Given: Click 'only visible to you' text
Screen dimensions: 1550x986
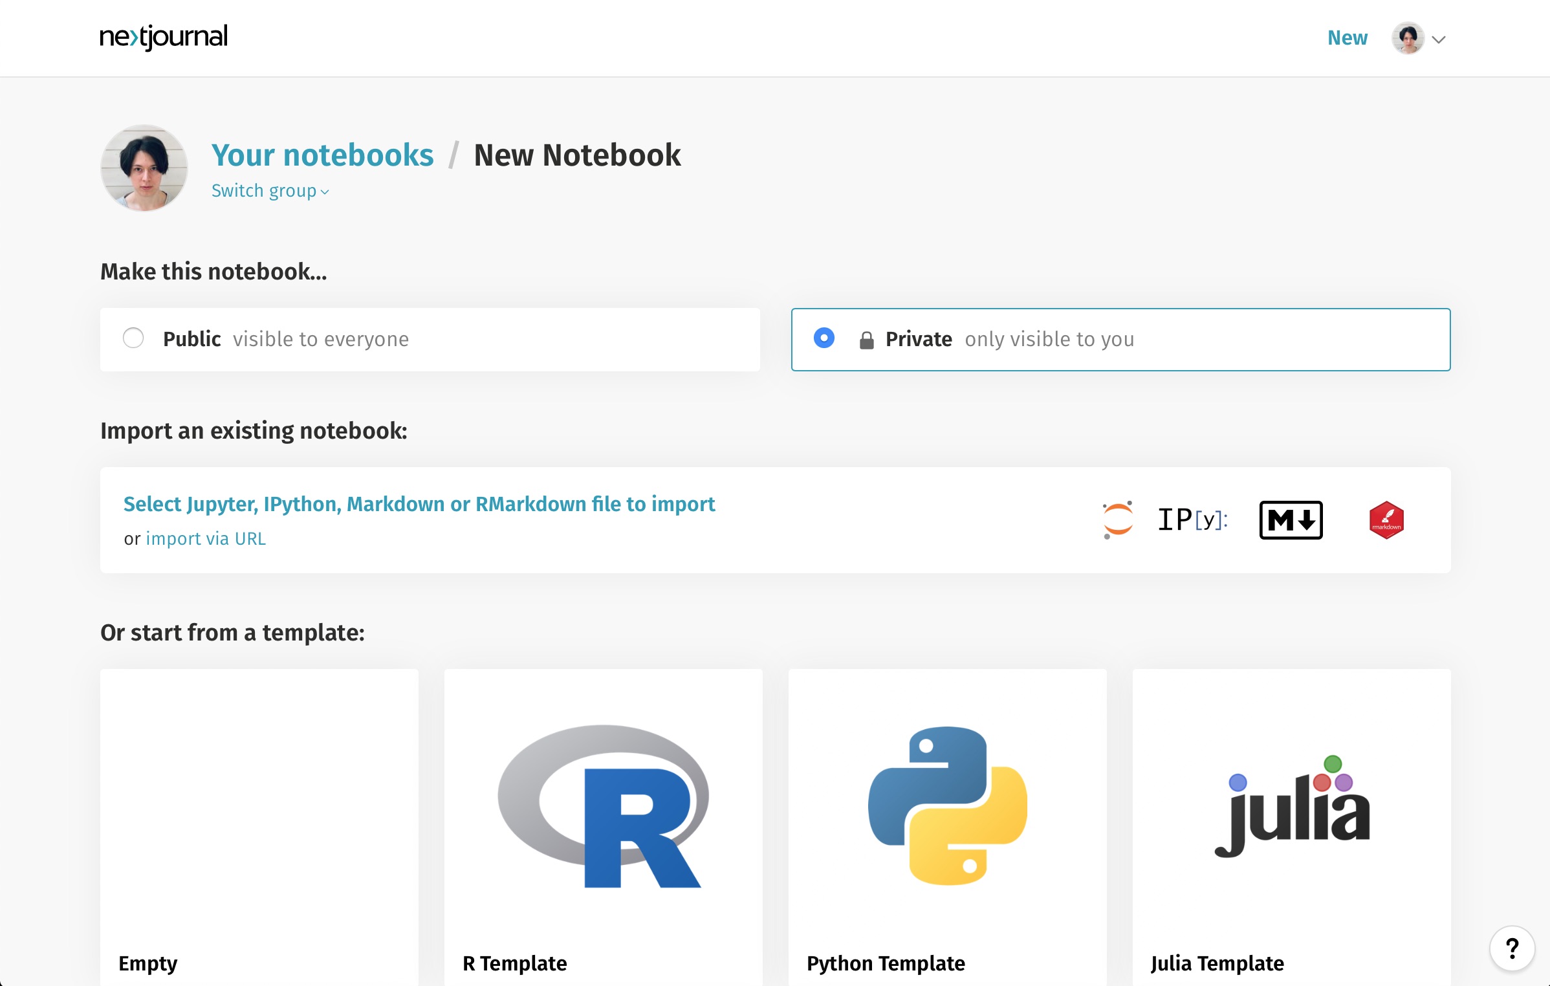Looking at the screenshot, I should pos(1049,339).
